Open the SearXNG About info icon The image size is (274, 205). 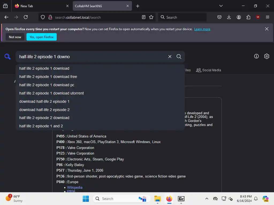[x=256, y=56]
